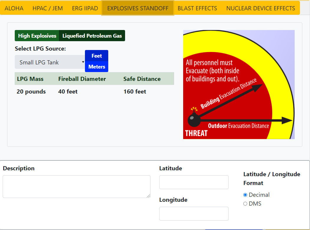
Task: Set units to Meters
Action: pos(97,66)
